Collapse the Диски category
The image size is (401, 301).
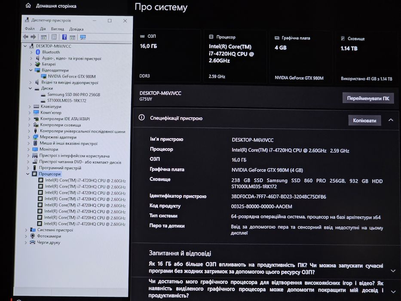[x=31, y=89]
